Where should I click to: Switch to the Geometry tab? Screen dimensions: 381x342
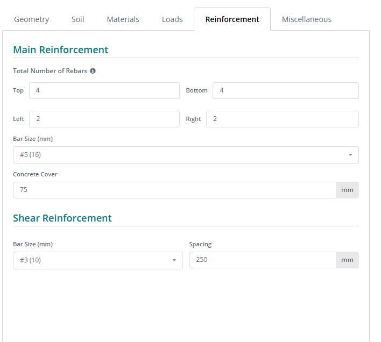31,19
